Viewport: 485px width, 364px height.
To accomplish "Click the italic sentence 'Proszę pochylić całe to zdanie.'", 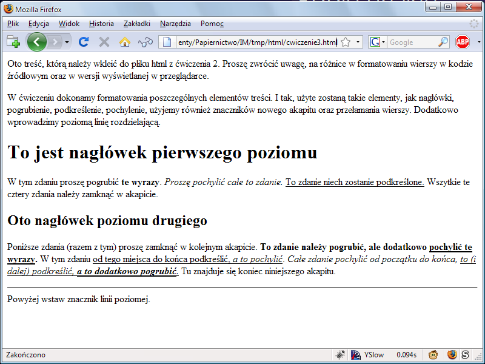I will (x=224, y=182).
